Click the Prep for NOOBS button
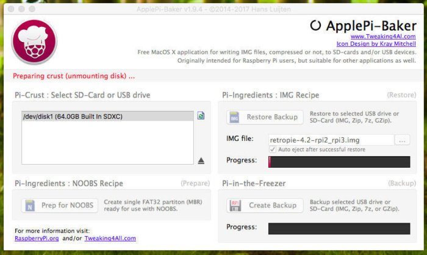The width and height of the screenshot is (427, 255). [60, 206]
